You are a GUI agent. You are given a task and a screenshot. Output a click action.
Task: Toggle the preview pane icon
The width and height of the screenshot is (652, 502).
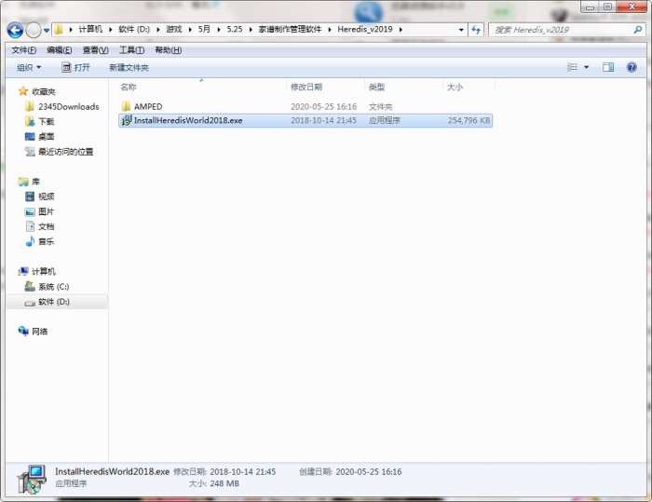(608, 67)
